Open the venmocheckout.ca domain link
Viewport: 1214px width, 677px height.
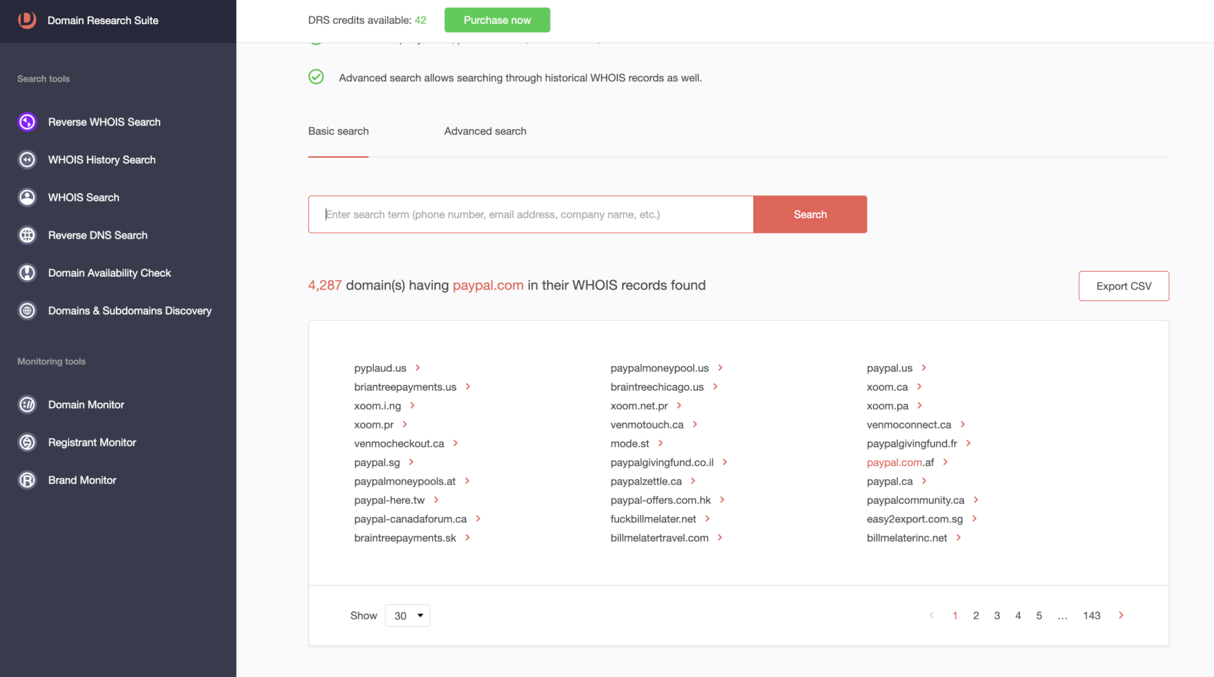coord(399,443)
